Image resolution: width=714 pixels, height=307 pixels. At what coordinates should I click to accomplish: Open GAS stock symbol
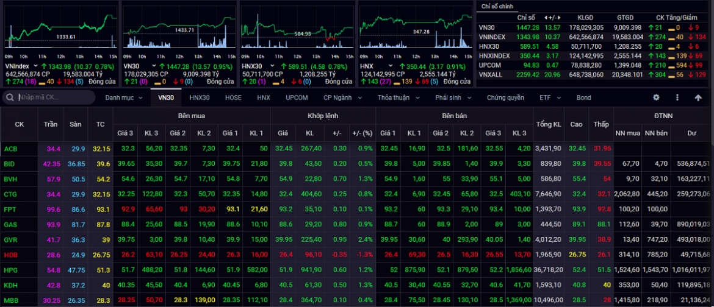pos(10,225)
